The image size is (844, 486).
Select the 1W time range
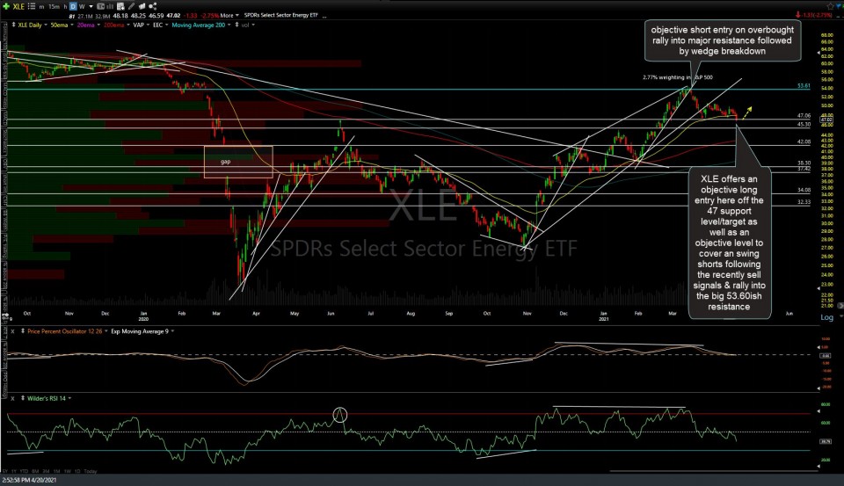tap(68, 471)
